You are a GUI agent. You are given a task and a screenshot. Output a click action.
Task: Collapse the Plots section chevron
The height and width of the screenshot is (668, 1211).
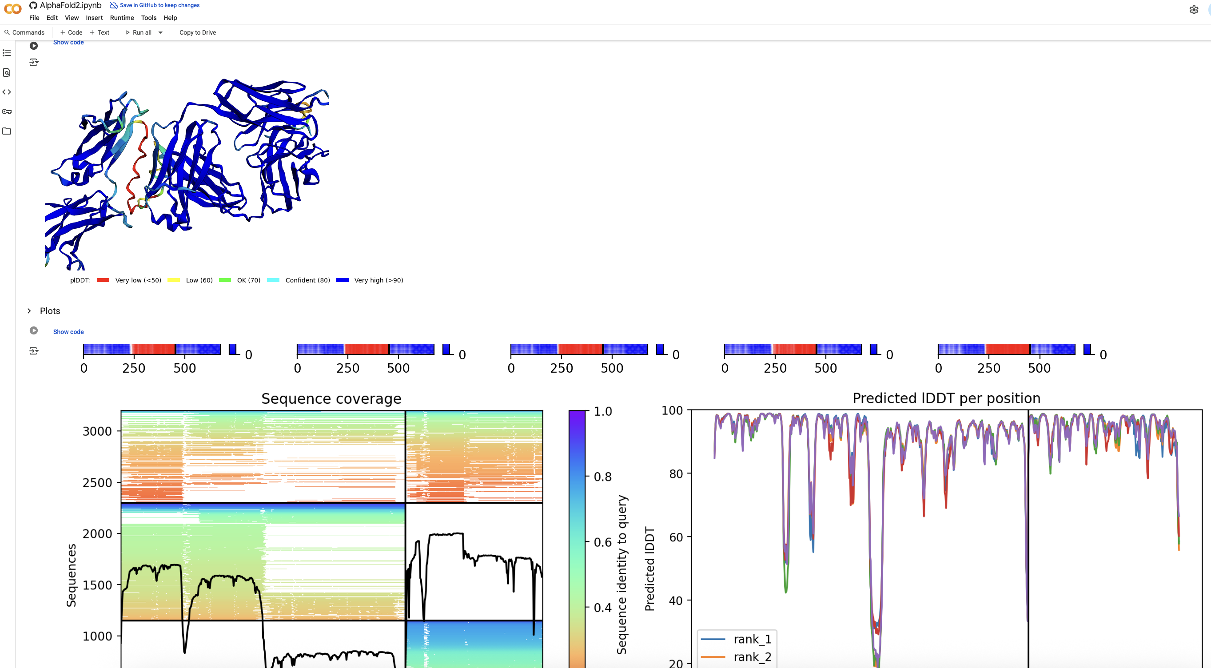click(x=29, y=311)
